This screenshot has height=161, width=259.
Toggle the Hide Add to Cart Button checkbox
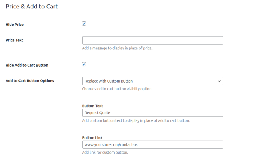[84, 64]
